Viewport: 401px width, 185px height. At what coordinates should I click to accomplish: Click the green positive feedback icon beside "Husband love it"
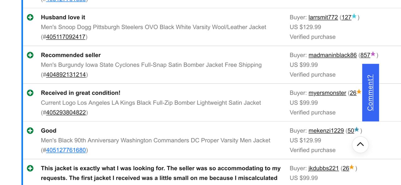click(30, 17)
